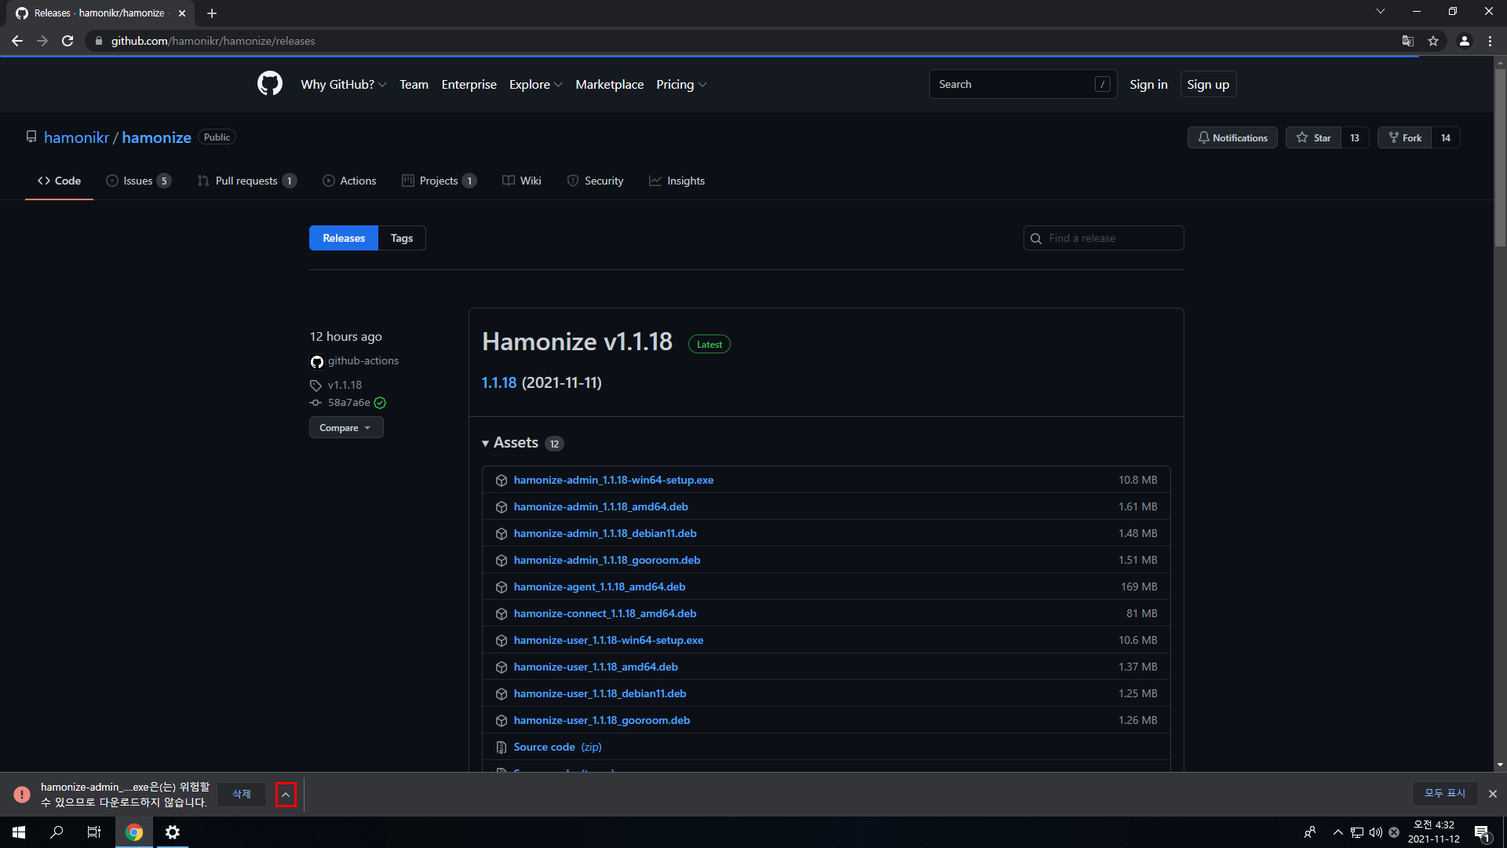The image size is (1507, 848).
Task: Click the commit 58a7a6e verified check icon
Action: click(x=380, y=403)
